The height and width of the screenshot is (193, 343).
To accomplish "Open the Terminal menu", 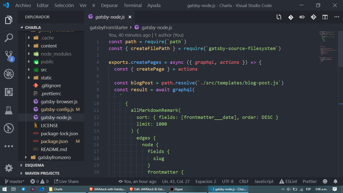I will pyautogui.click(x=133, y=5).
